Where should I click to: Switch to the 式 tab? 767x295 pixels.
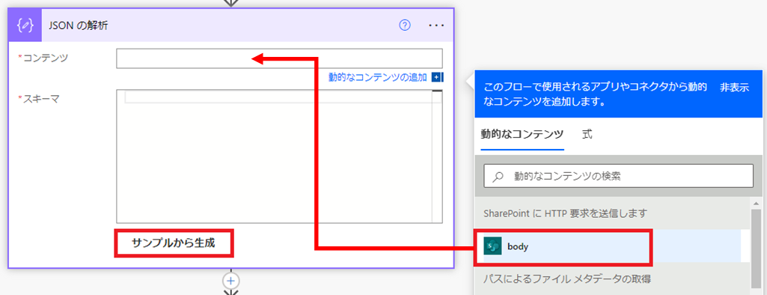587,135
